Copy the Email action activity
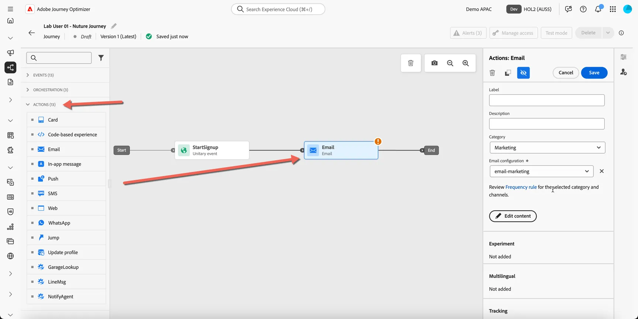The image size is (638, 319). coord(508,73)
